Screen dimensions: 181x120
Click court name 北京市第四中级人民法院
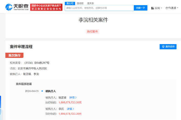coord(32,68)
